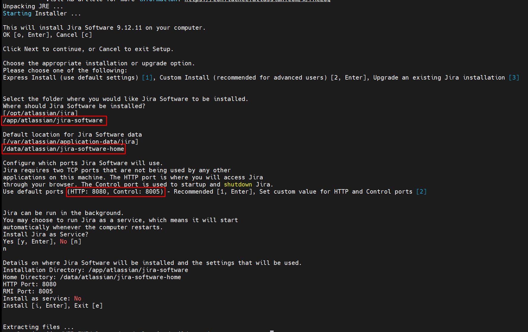
Task: Select the cyan [1] Express Install option
Action: pyautogui.click(x=147, y=78)
